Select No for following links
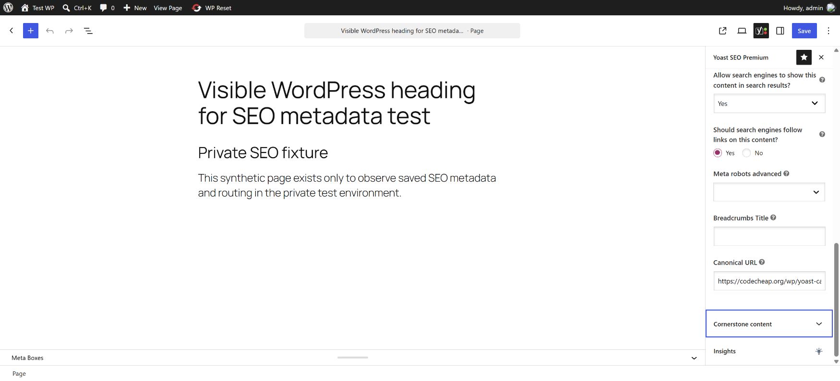This screenshot has width=840, height=381. coord(746,153)
